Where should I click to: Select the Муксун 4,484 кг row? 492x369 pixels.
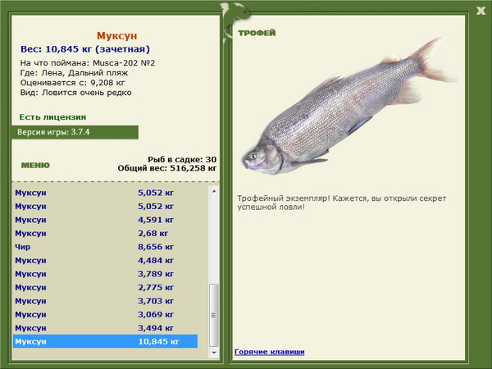tap(106, 260)
